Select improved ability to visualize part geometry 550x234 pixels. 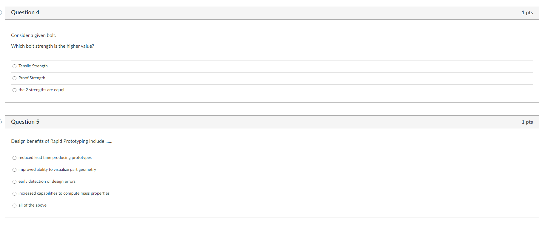tap(14, 170)
